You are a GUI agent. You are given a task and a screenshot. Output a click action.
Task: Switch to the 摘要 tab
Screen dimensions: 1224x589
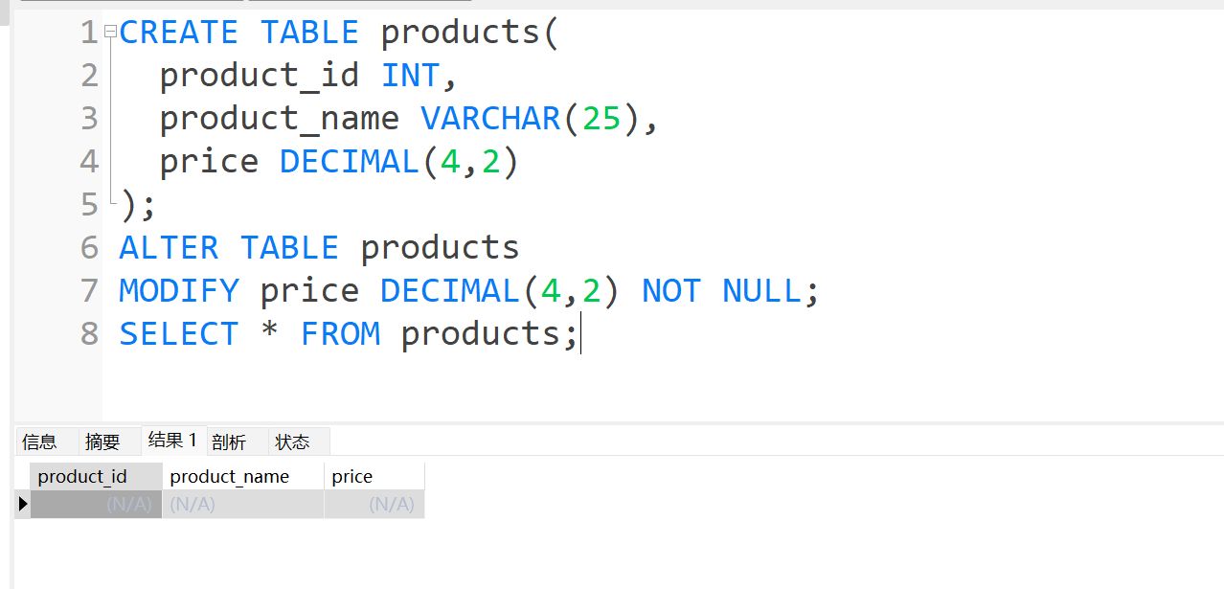pyautogui.click(x=102, y=442)
